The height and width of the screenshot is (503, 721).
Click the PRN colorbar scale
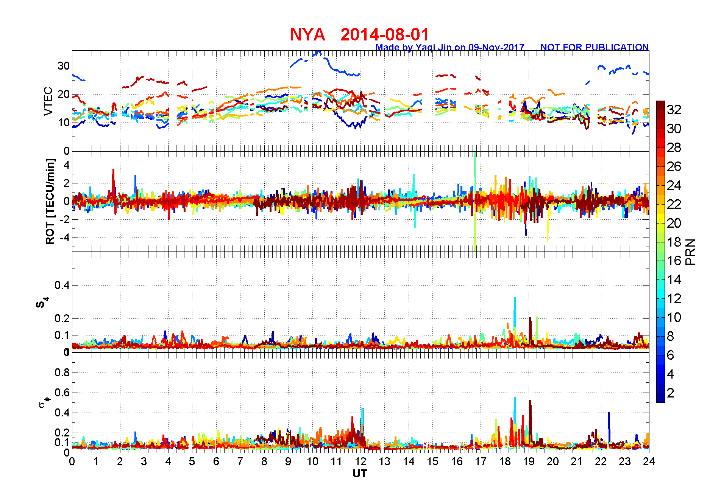point(660,251)
